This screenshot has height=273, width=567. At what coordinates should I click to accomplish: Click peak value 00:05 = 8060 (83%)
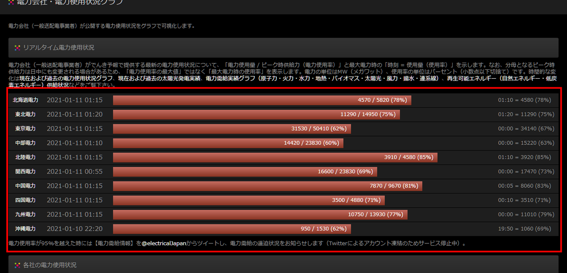pyautogui.click(x=524, y=186)
